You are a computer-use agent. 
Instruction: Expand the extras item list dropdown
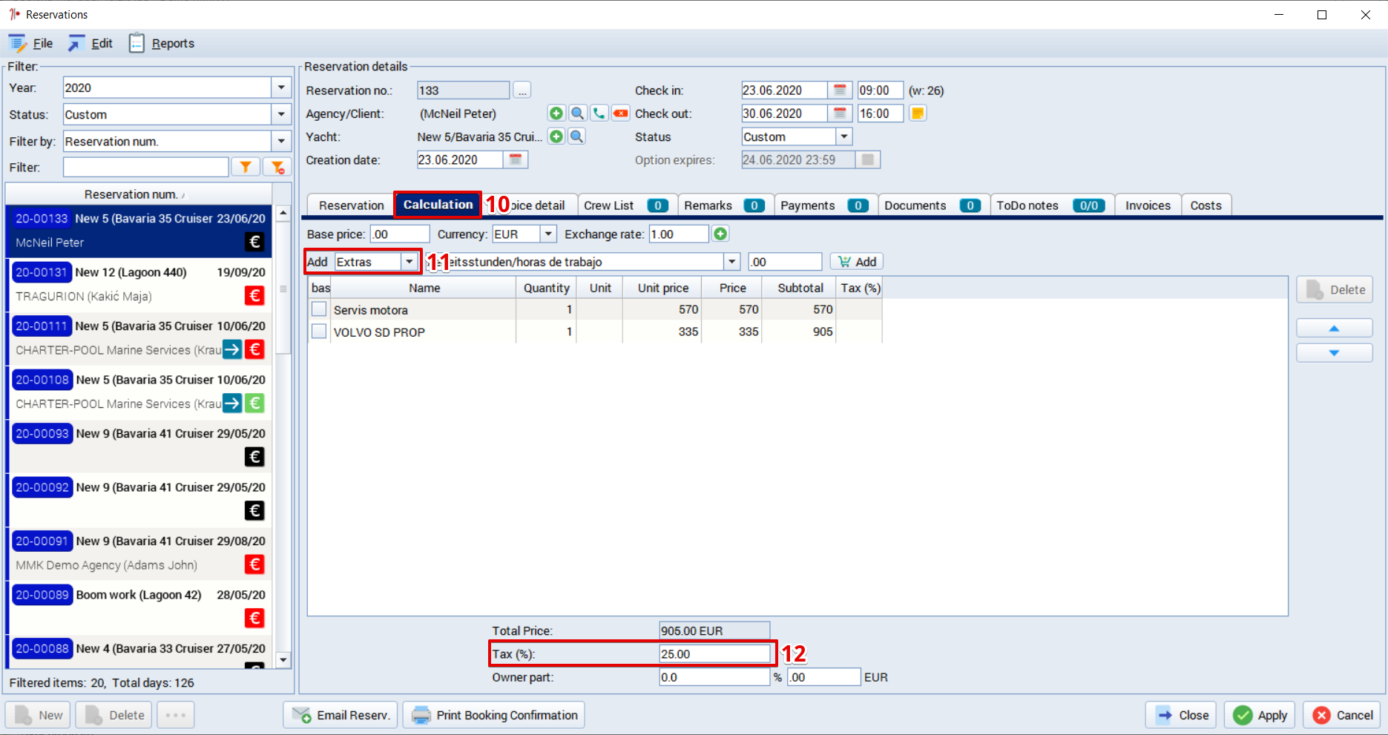[x=731, y=262]
